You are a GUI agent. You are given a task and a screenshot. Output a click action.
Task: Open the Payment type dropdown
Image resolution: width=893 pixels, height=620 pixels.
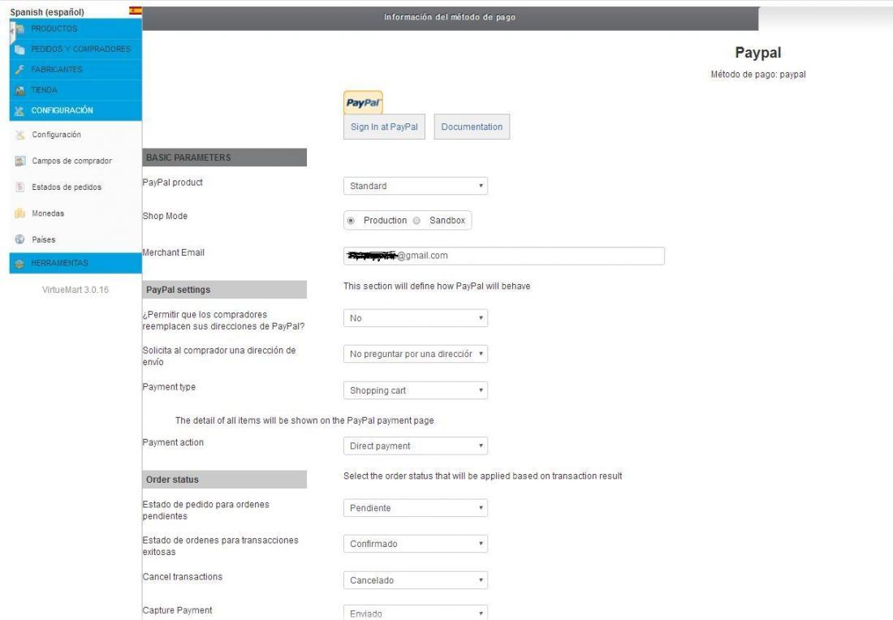[x=415, y=390]
